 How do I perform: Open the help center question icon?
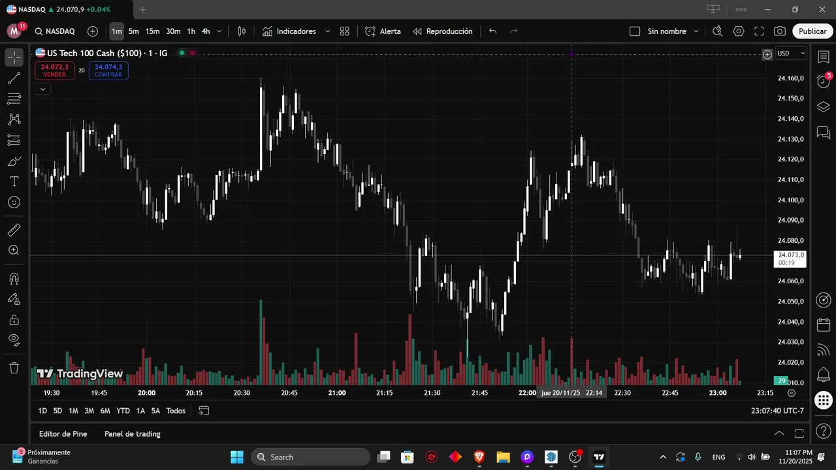coord(823,431)
